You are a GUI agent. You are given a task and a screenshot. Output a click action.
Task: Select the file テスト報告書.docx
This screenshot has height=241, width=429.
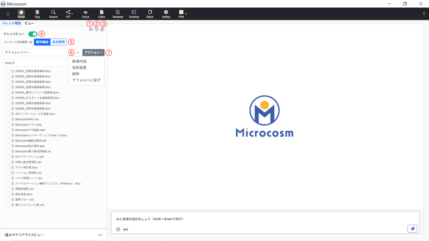tap(26, 167)
